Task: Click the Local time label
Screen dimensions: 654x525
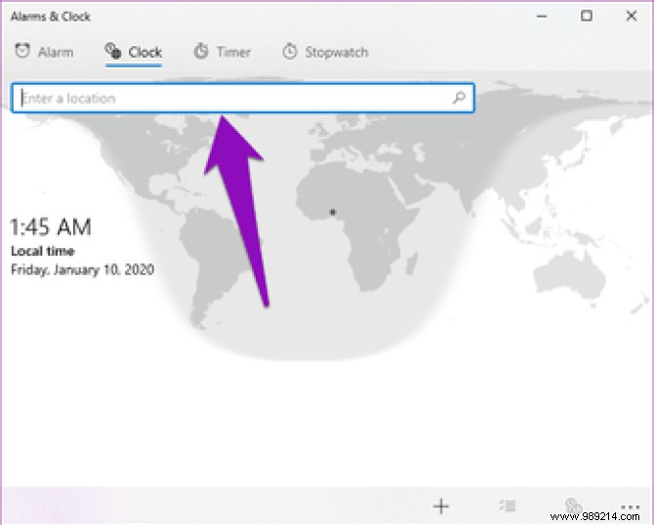Action: [43, 251]
